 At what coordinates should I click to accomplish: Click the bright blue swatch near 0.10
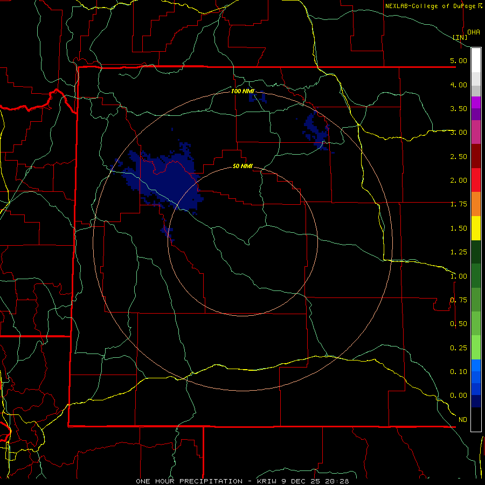(x=476, y=365)
